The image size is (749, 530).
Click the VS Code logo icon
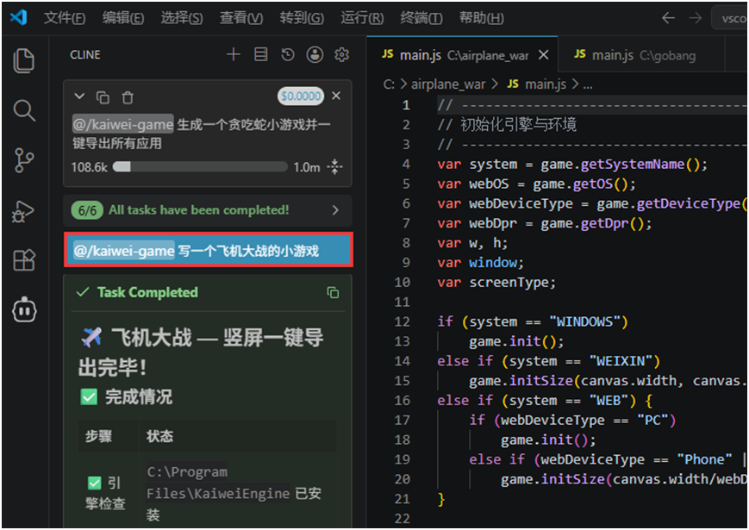(x=18, y=17)
